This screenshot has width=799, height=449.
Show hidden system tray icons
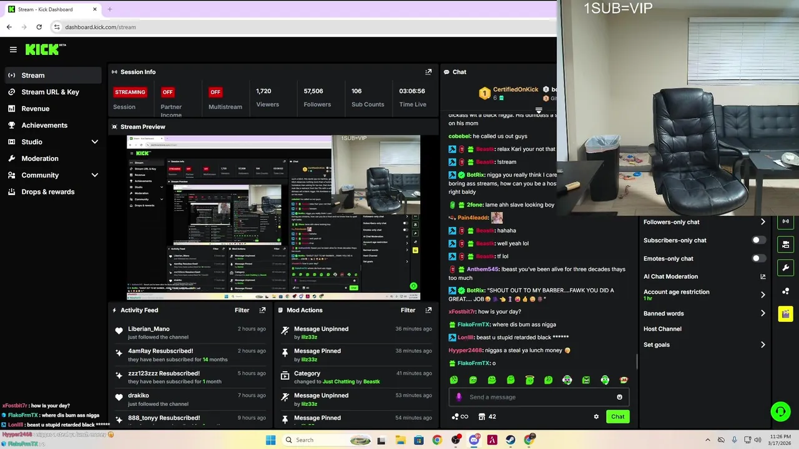[707, 440]
